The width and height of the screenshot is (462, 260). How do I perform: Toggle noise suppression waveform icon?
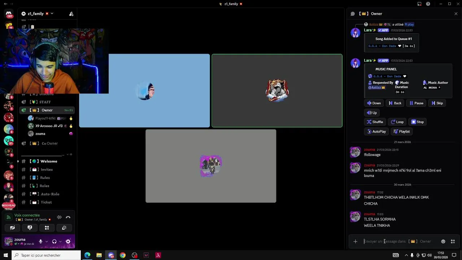[x=59, y=217]
